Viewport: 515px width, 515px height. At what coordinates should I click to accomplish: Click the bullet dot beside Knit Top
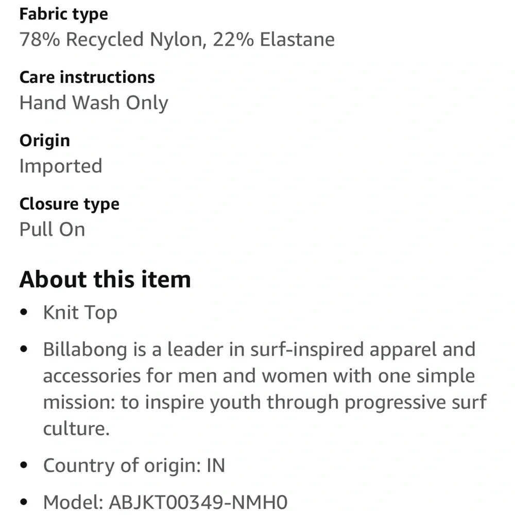coord(23,313)
